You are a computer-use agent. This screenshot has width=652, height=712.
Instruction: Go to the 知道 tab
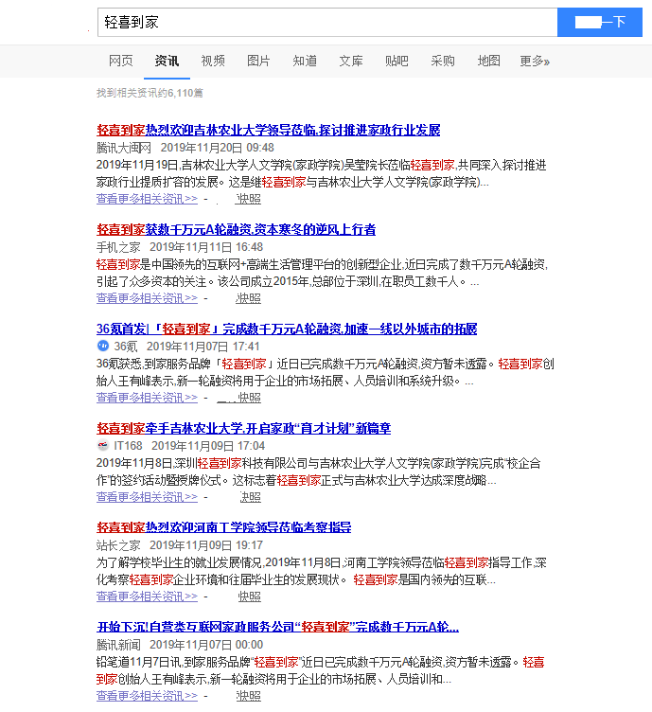(305, 62)
